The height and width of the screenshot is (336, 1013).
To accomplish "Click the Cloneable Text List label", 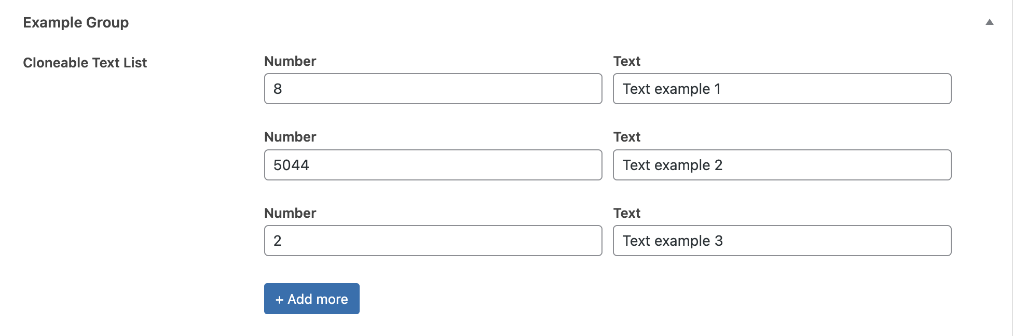I will tap(85, 63).
